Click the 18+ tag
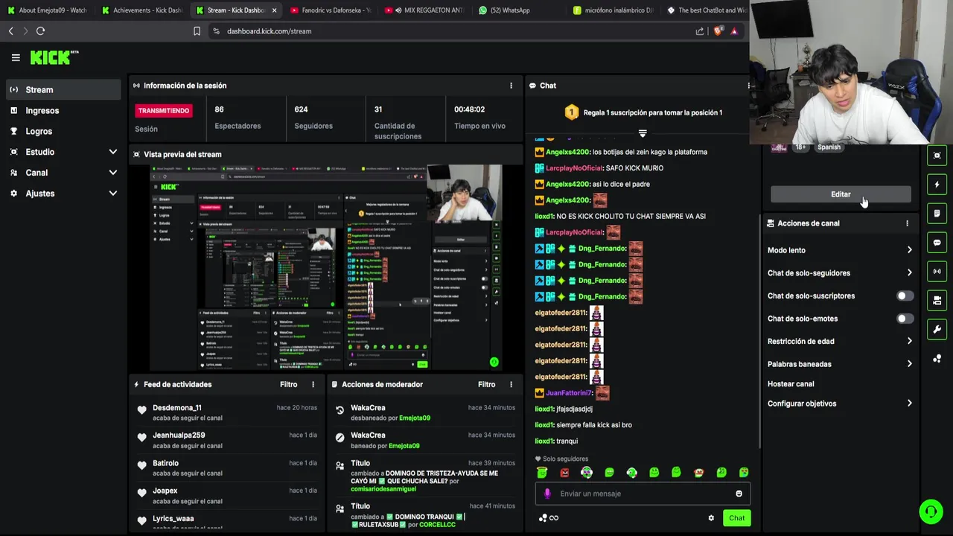953x536 pixels. coord(801,147)
